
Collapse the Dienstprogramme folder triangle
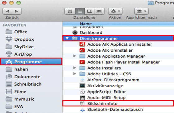67,38
